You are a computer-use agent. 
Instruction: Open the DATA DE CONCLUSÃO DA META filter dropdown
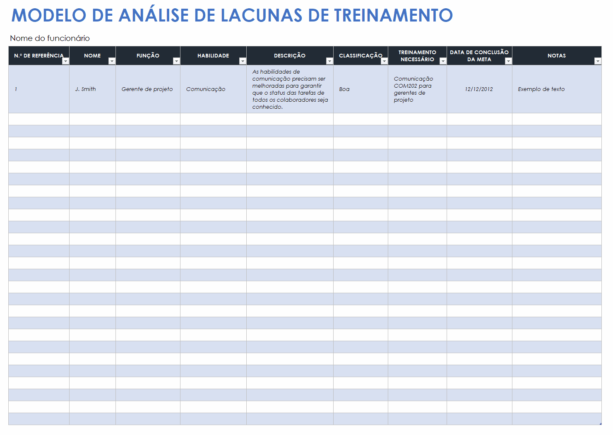point(508,61)
